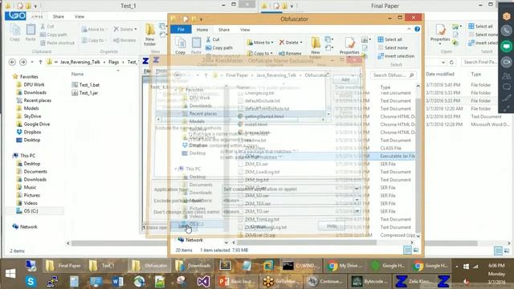The image size is (514, 289).
Task: Switch to Share tab in Obfuscator window
Action: [224, 30]
